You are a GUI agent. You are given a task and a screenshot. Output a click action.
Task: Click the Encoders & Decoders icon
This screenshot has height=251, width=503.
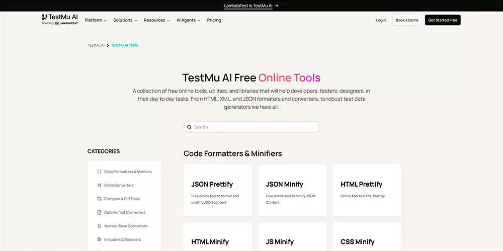click(99, 239)
